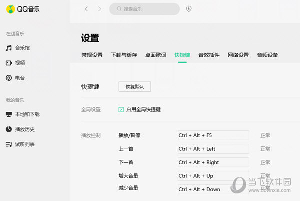Click 减少音量 row label
The width and height of the screenshot is (300, 201).
[128, 188]
